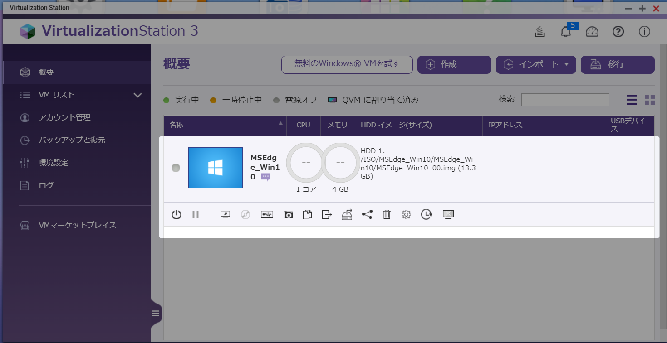The height and width of the screenshot is (343, 667).
Task: Click the 移行 button
Action: point(618,65)
